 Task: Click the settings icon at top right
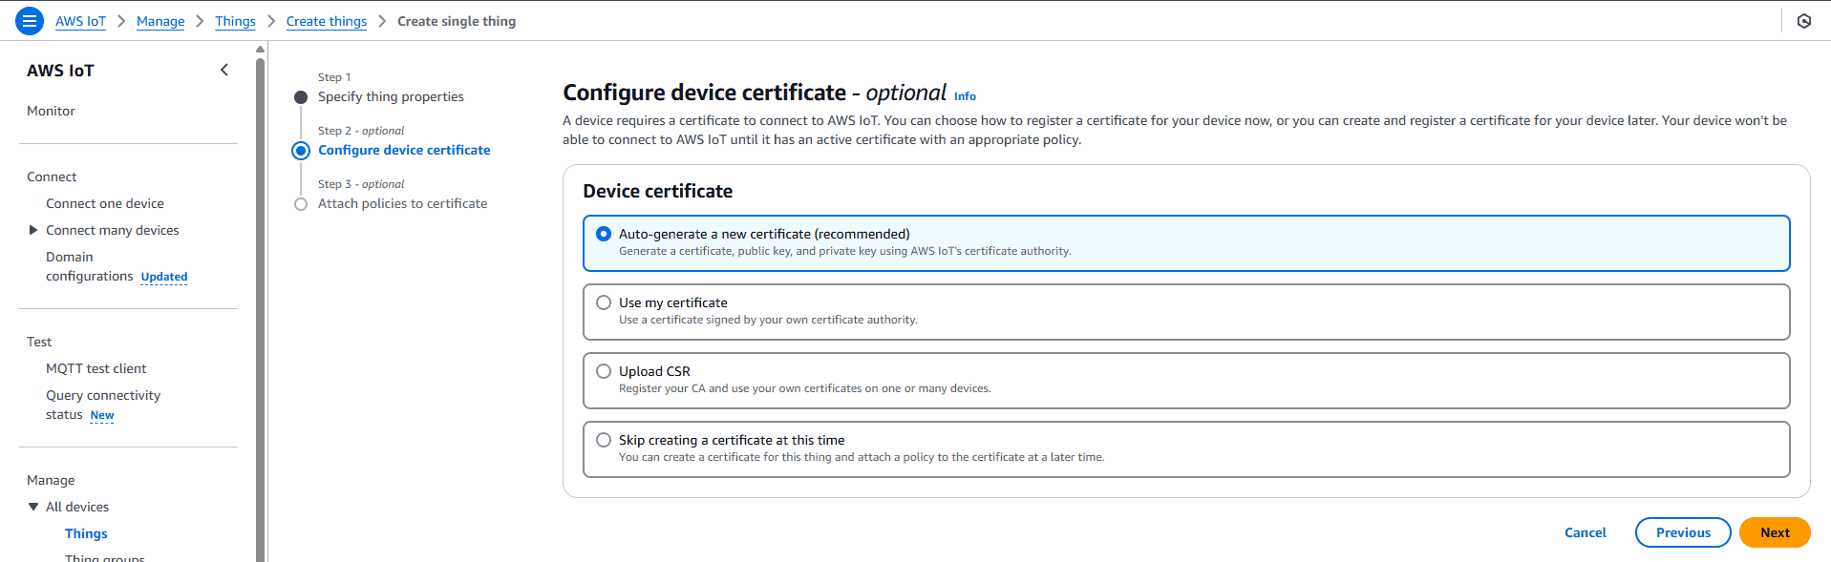1803,21
